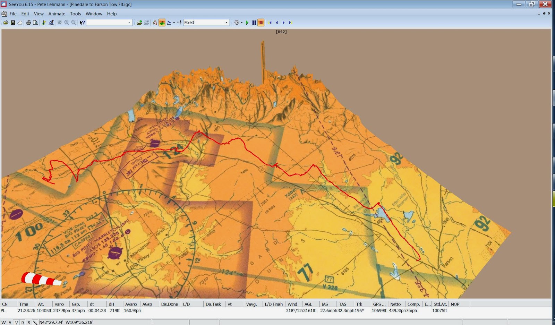Select the PL flight row cell
555x325 pixels.
[3, 311]
